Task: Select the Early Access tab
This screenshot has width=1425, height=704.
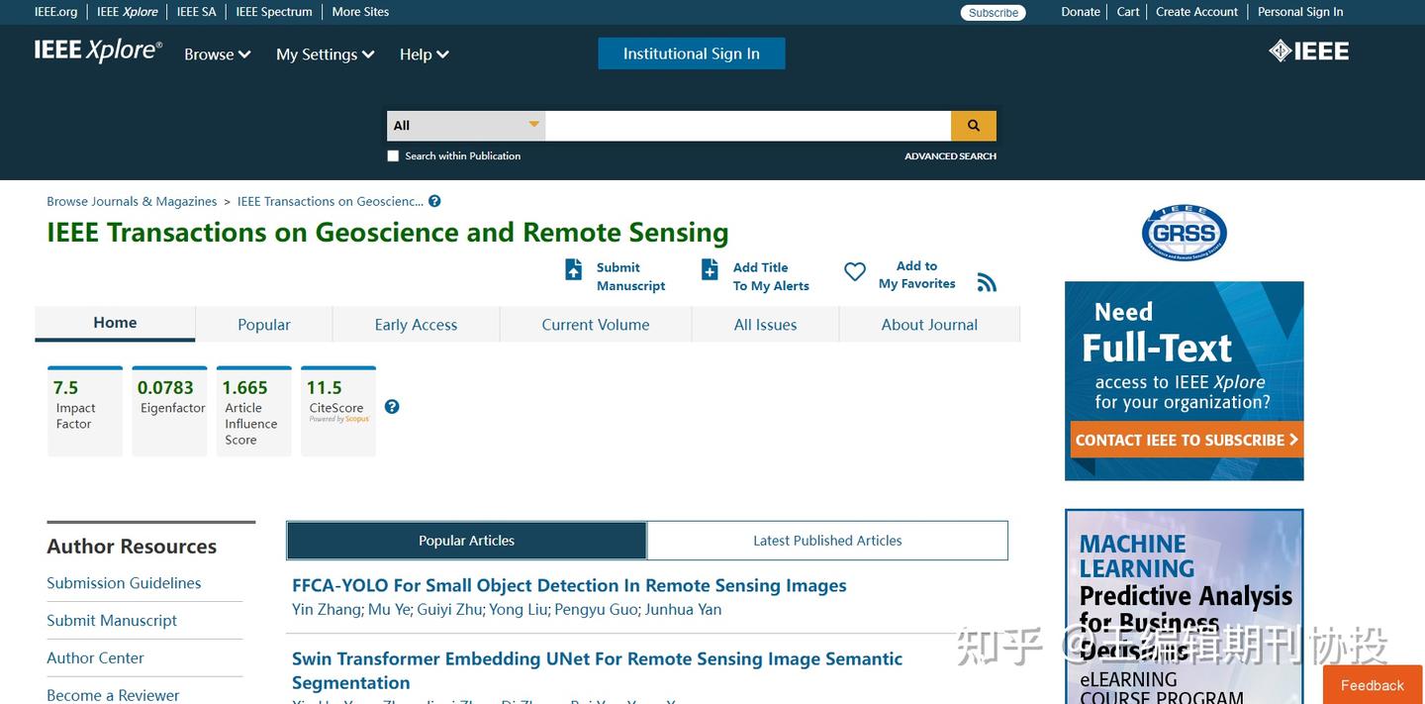Action: pos(416,324)
